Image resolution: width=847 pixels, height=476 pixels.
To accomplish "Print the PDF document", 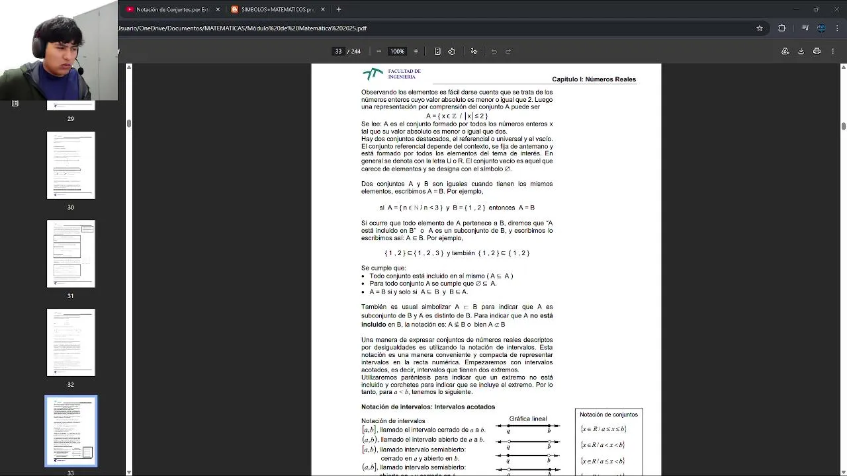I will tap(817, 52).
